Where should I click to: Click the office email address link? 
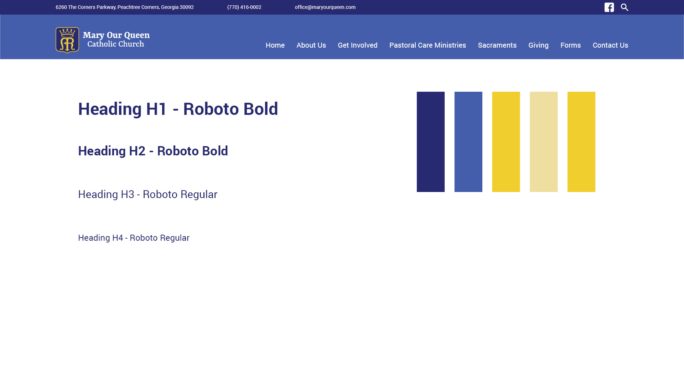(325, 7)
